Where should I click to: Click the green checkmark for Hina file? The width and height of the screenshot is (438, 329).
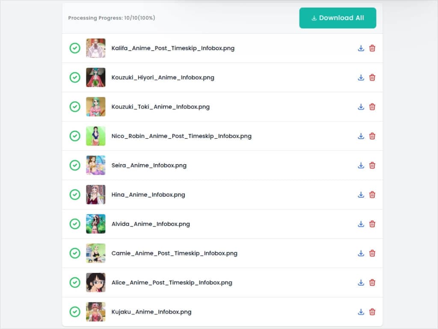[75, 195]
